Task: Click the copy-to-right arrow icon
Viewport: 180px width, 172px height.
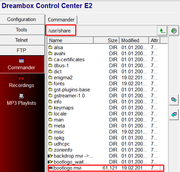Action: [174, 100]
